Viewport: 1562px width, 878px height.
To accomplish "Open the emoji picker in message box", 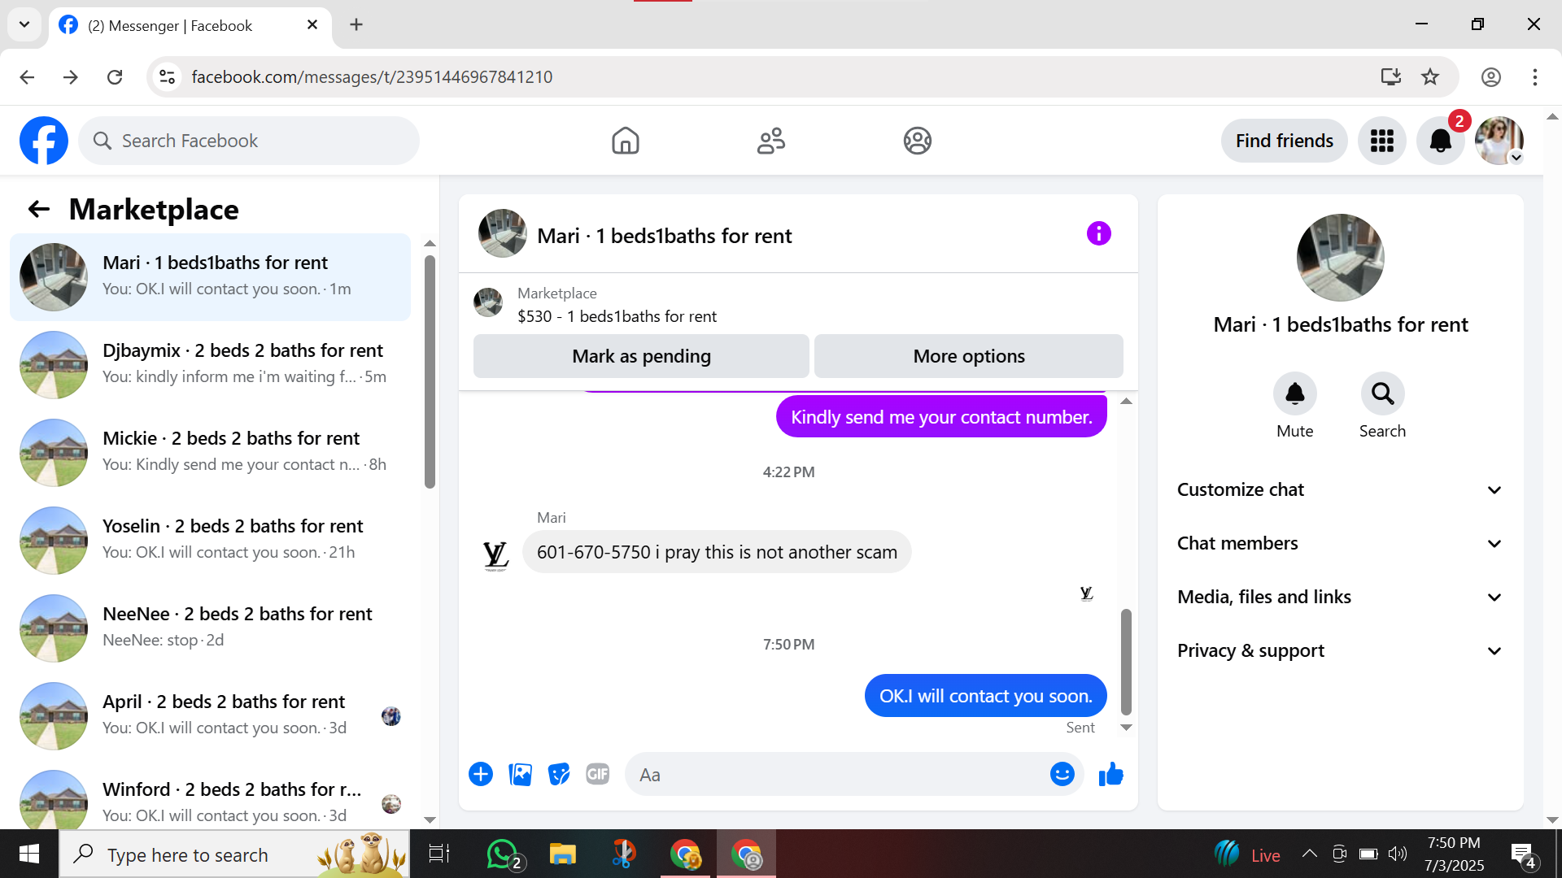I will 1062,775.
